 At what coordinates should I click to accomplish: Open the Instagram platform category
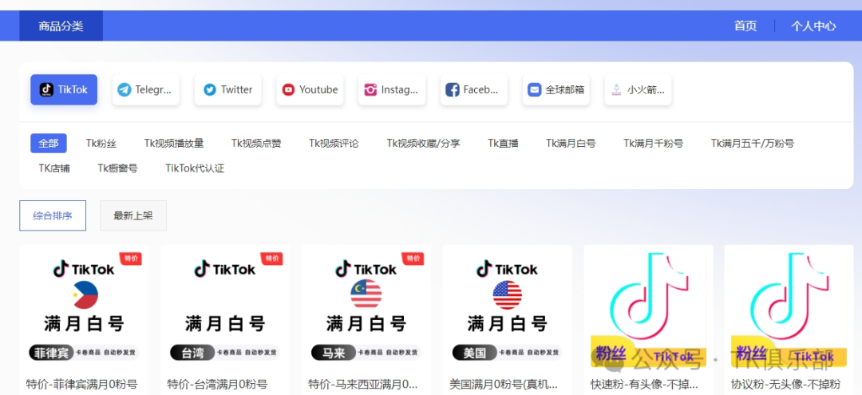(x=392, y=89)
